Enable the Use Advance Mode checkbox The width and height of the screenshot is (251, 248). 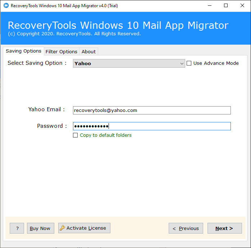(189, 63)
